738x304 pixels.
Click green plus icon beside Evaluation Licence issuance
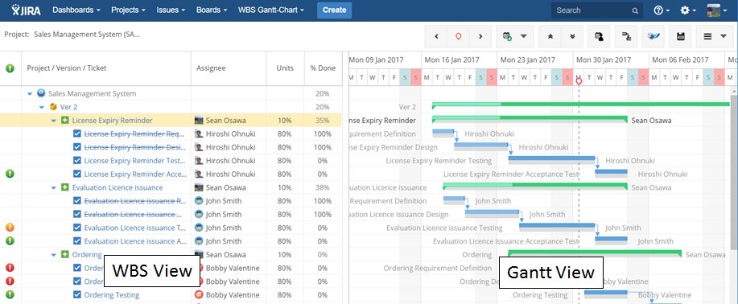(x=65, y=187)
